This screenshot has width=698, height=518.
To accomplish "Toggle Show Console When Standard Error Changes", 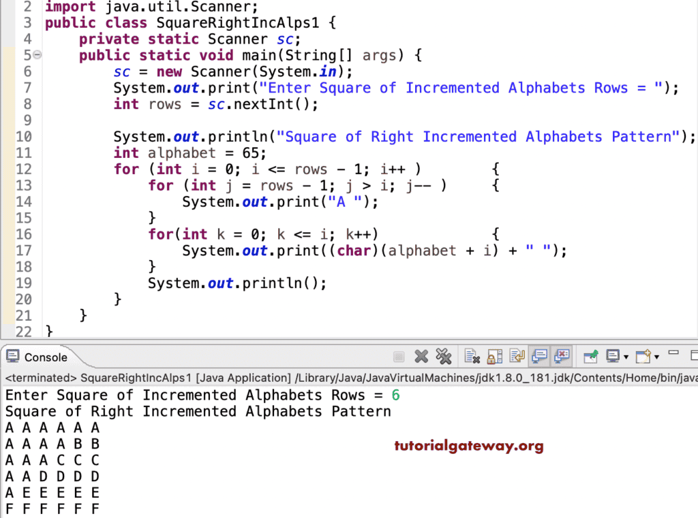I will pyautogui.click(x=562, y=356).
